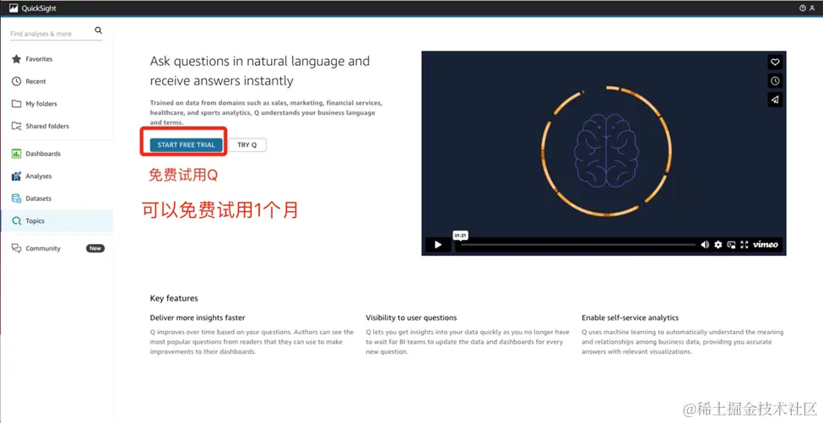The image size is (823, 423).
Task: Click the search magnifier icon
Action: [98, 30]
